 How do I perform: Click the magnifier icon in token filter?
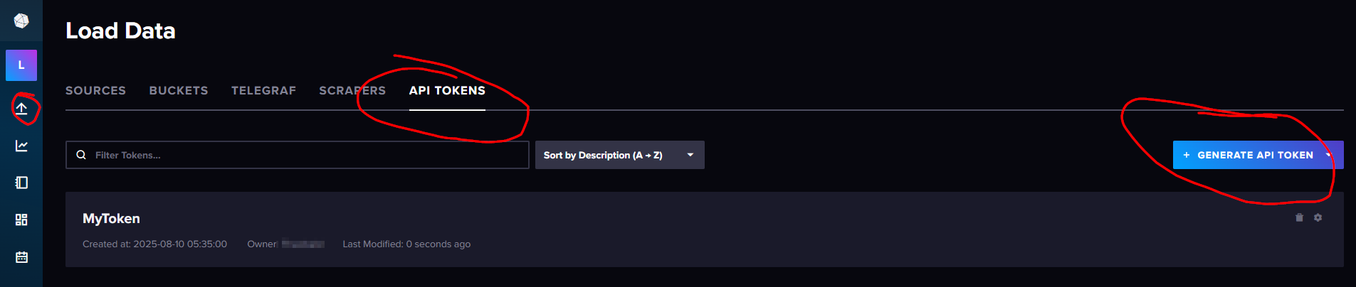coord(81,155)
